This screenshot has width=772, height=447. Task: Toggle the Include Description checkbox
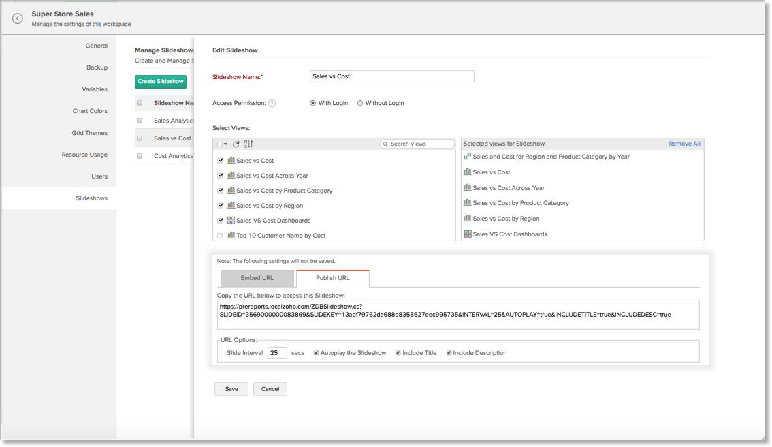click(x=449, y=353)
